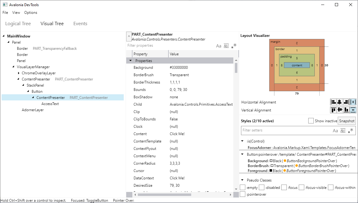The height and width of the screenshot is (203, 358).
Task: Click the Snapshot button
Action: click(347, 121)
